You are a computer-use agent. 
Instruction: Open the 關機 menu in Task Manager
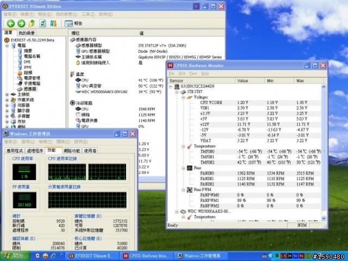pos(63,141)
